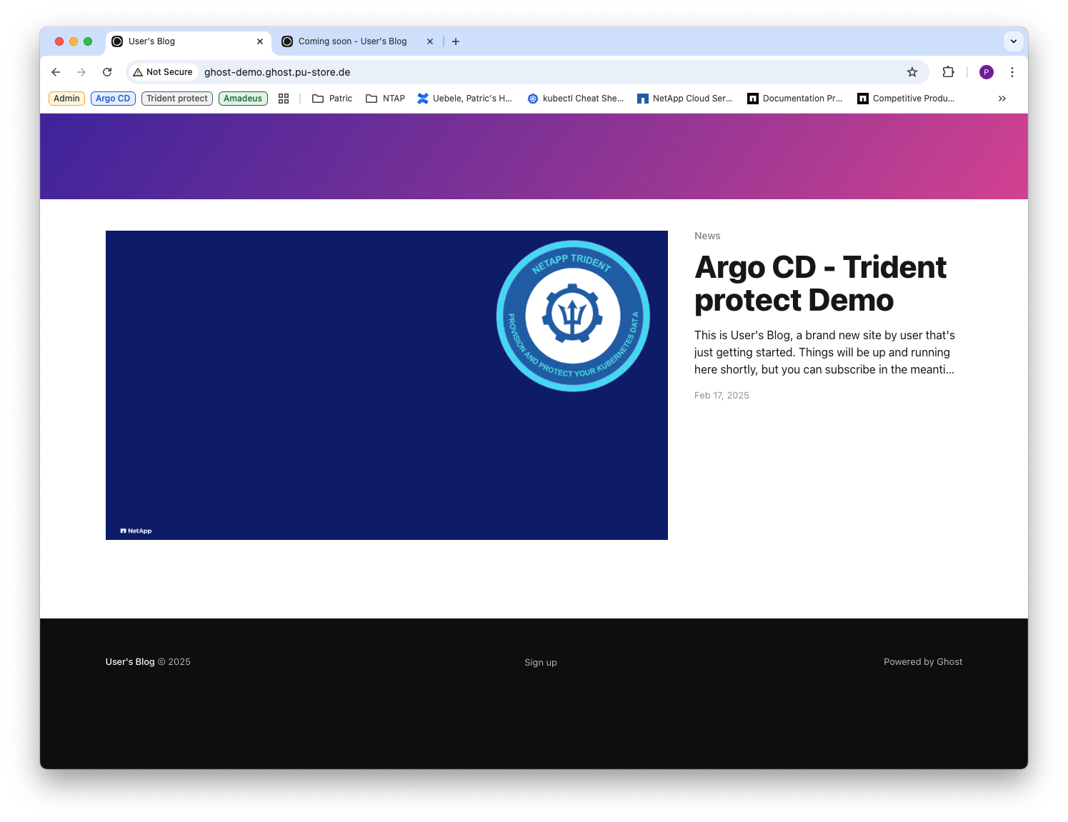Maximize the Chrome window

coord(88,41)
